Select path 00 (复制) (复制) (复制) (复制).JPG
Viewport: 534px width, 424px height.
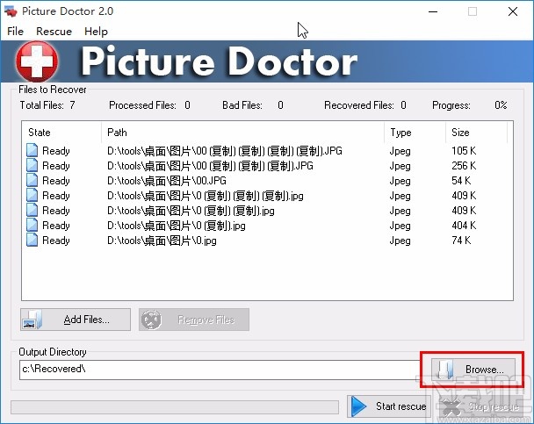(225, 151)
